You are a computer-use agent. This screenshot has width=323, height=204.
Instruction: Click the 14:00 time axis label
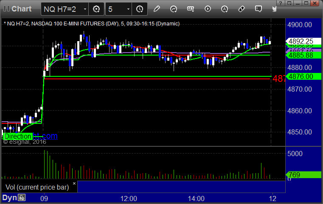pyautogui.click(x=196, y=199)
